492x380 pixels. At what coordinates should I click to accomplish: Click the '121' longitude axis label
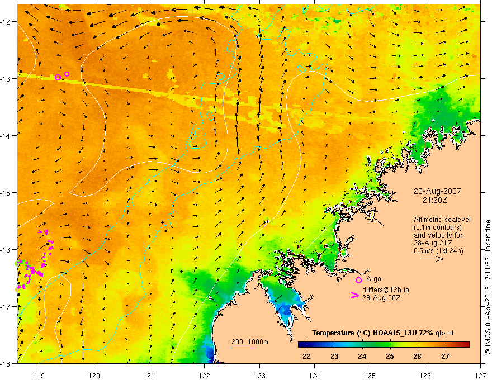pyautogui.click(x=149, y=376)
